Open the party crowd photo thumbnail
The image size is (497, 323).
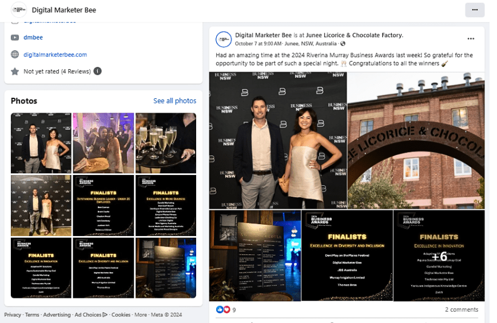pyautogui.click(x=104, y=143)
